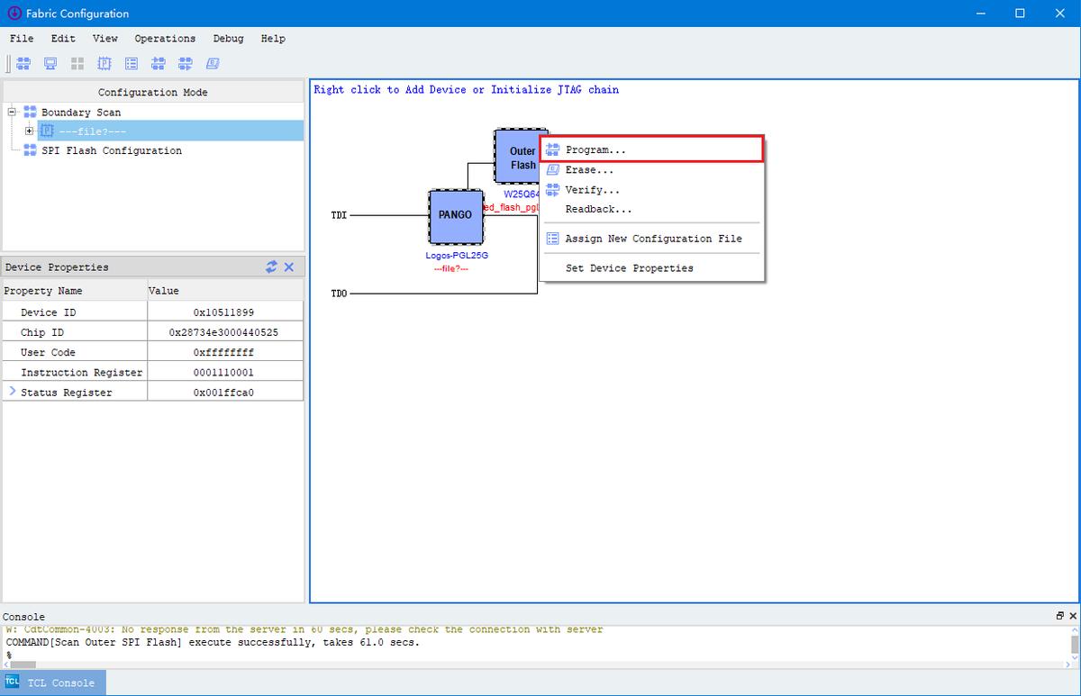Click the toolbar chain icon with right arrow
The width and height of the screenshot is (1081, 696).
click(186, 64)
